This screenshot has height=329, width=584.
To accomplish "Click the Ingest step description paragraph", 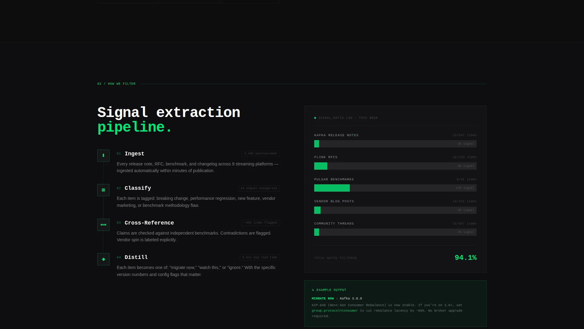I will point(198,167).
